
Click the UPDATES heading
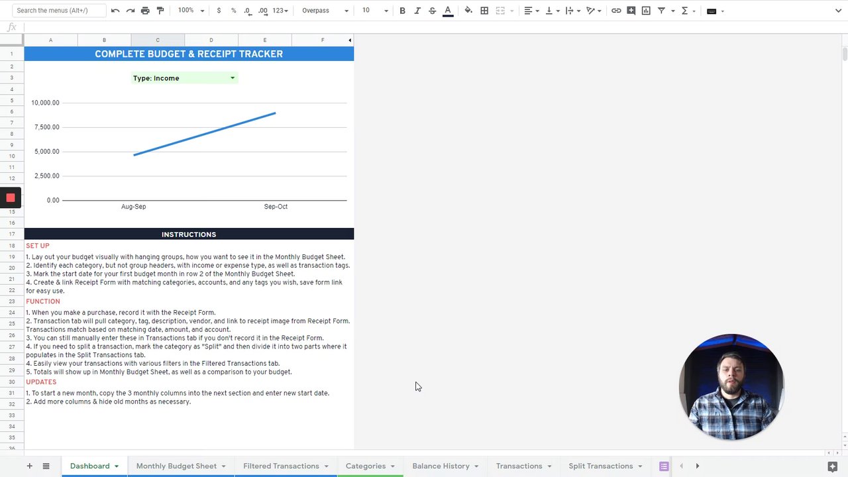coord(41,382)
